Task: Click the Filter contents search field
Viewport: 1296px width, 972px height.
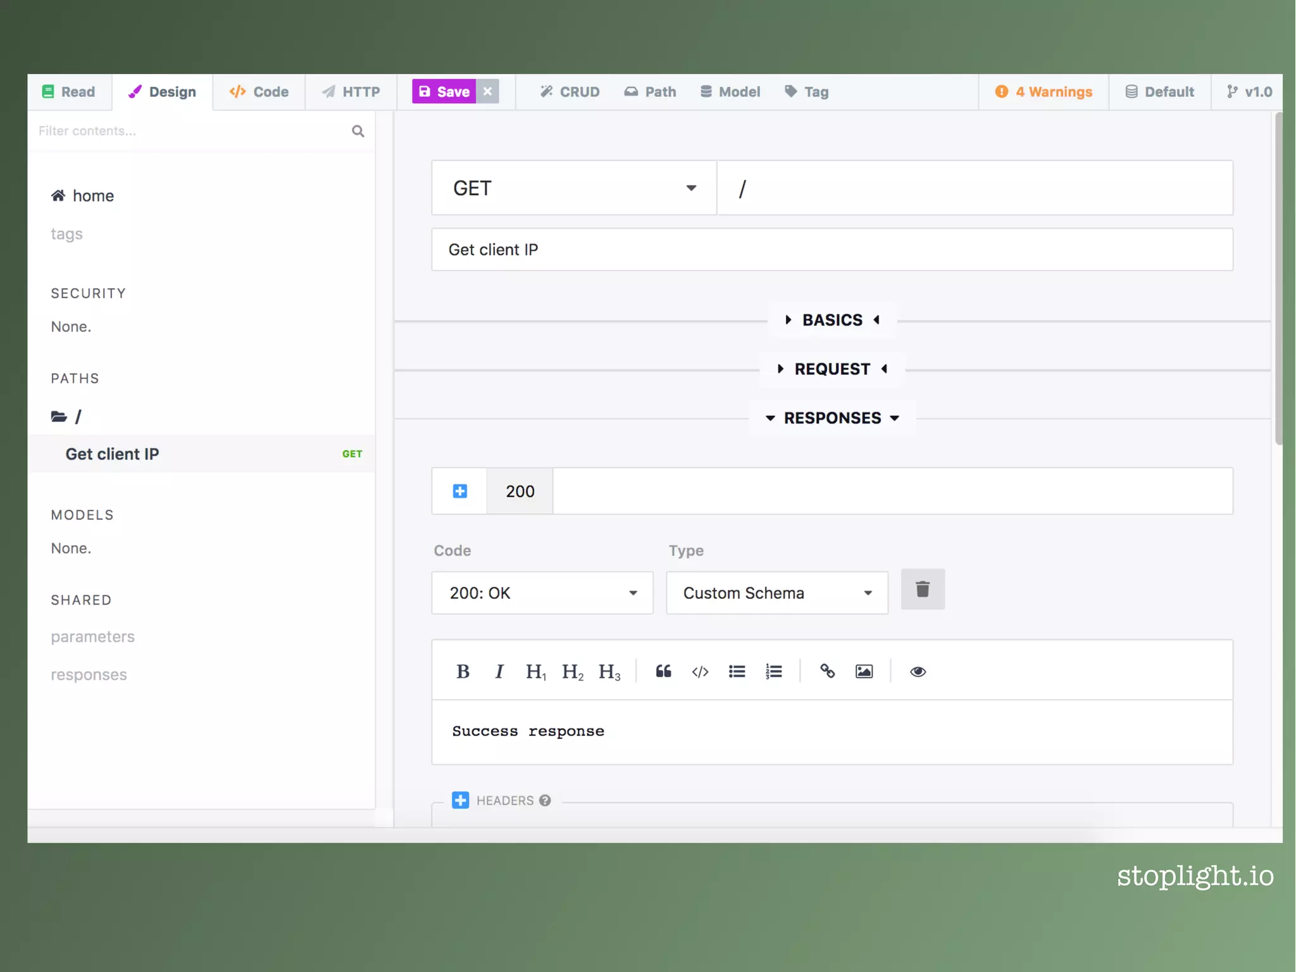Action: [x=190, y=131]
